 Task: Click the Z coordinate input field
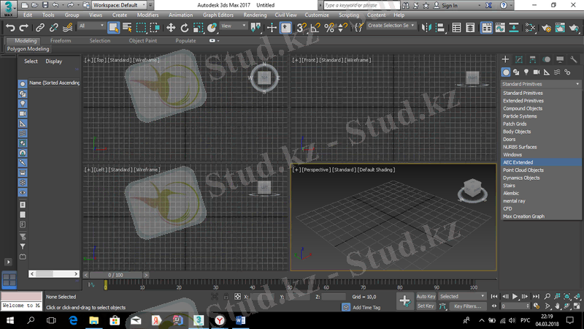point(333,297)
